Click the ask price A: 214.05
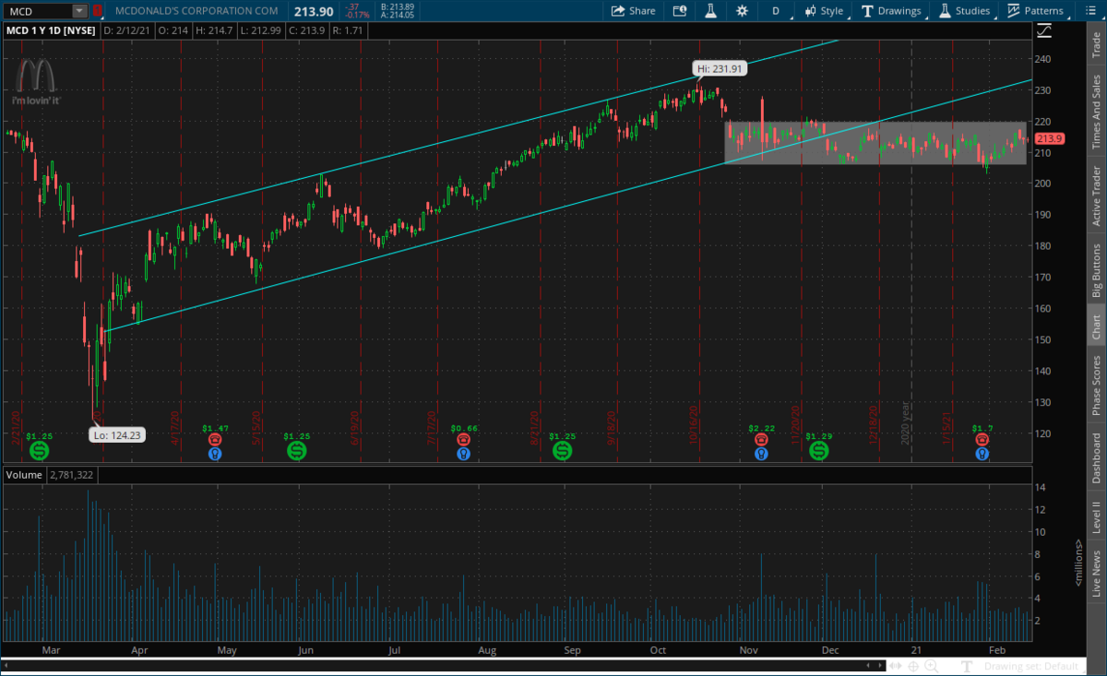 pos(397,16)
